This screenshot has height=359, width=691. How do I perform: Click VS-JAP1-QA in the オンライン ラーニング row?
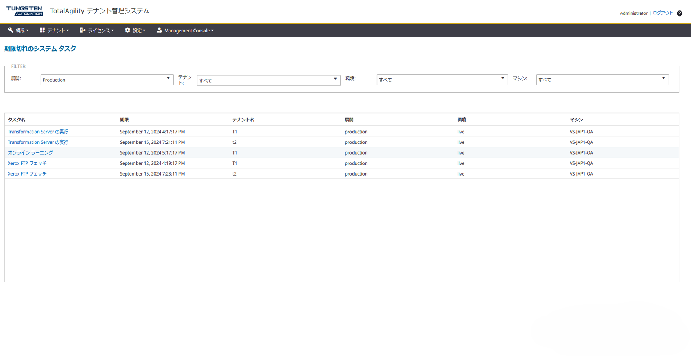[x=581, y=152]
